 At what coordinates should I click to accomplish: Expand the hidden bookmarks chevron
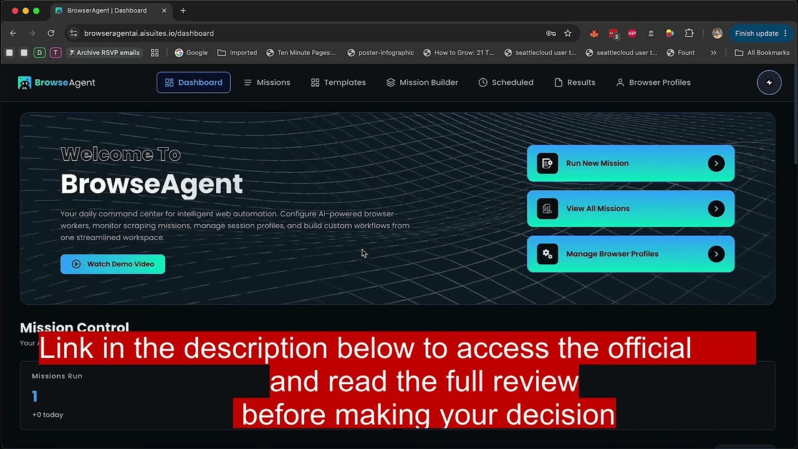tap(714, 53)
